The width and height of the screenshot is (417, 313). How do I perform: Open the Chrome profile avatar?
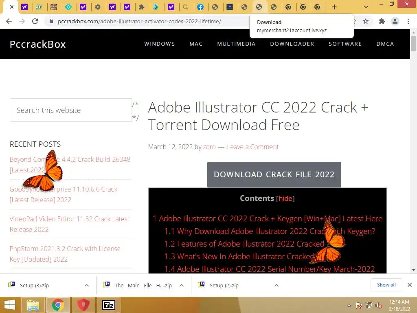coord(395,21)
